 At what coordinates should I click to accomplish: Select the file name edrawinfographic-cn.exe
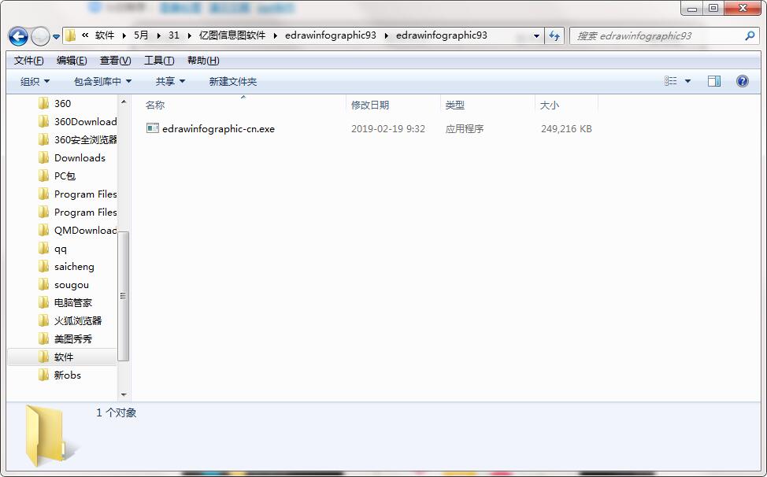click(218, 128)
